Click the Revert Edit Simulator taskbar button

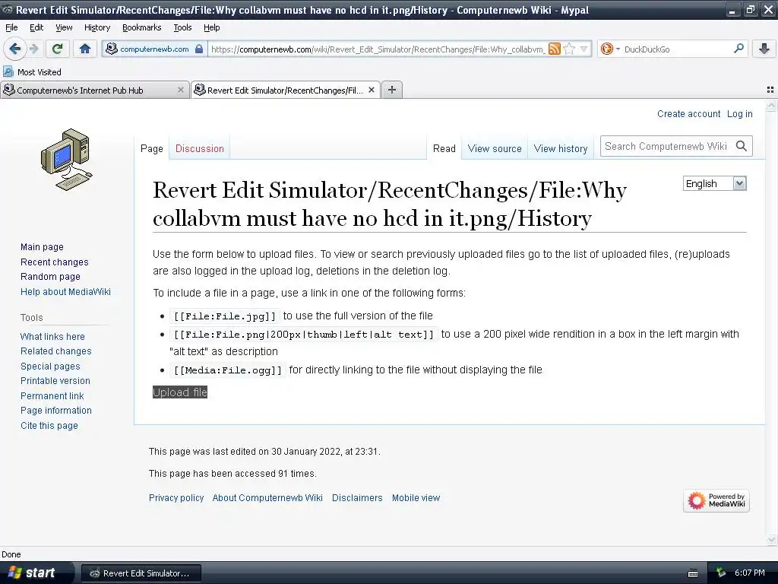141,573
